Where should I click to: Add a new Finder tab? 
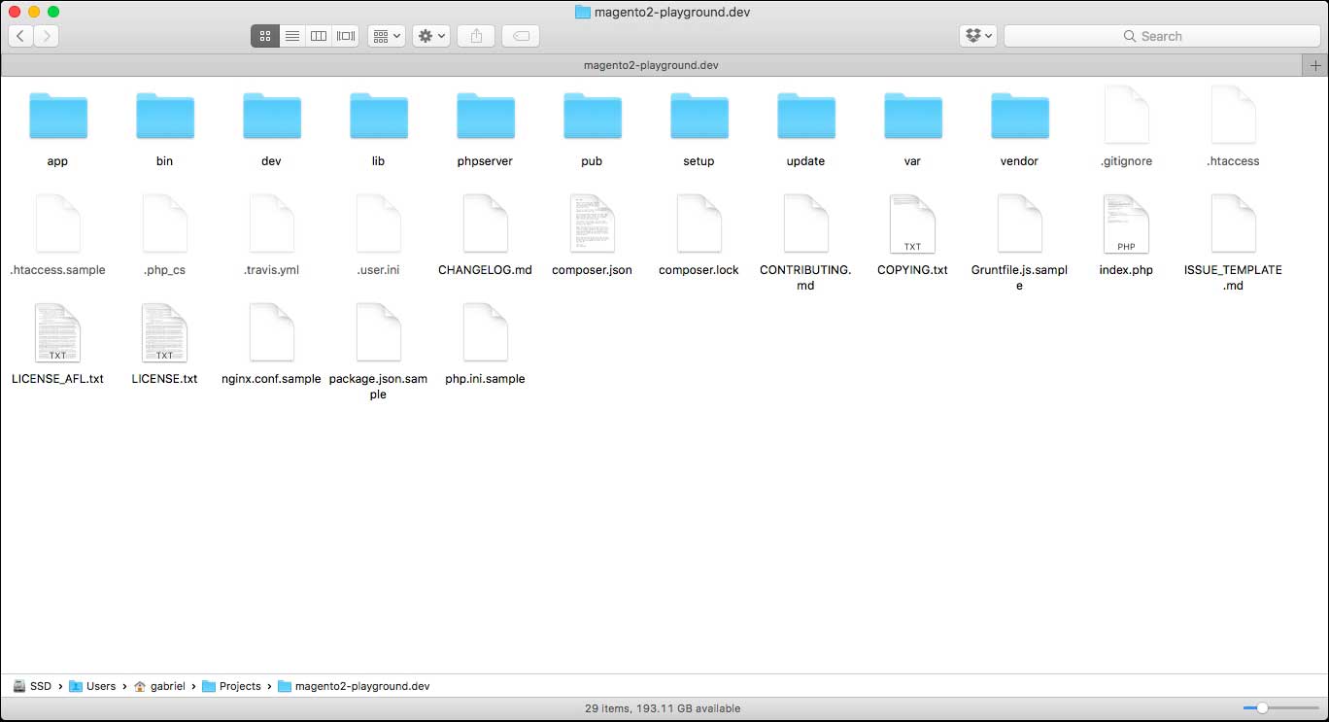1315,65
